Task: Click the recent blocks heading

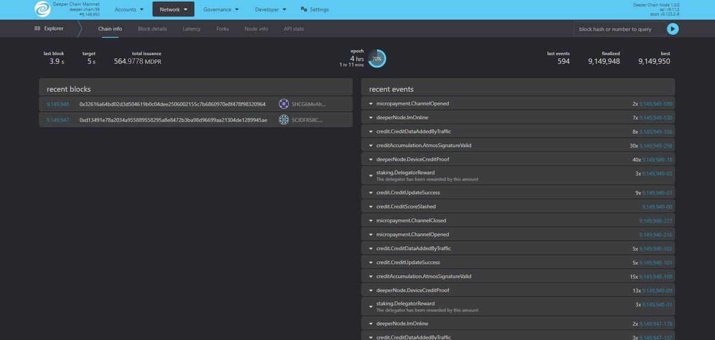Action: point(69,89)
